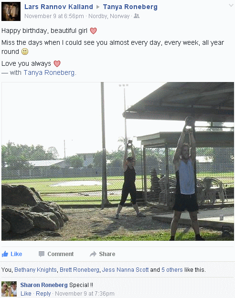Open Bethany Knights' profile from likes
Image resolution: width=235 pixels, height=298 pixels.
(x=35, y=270)
